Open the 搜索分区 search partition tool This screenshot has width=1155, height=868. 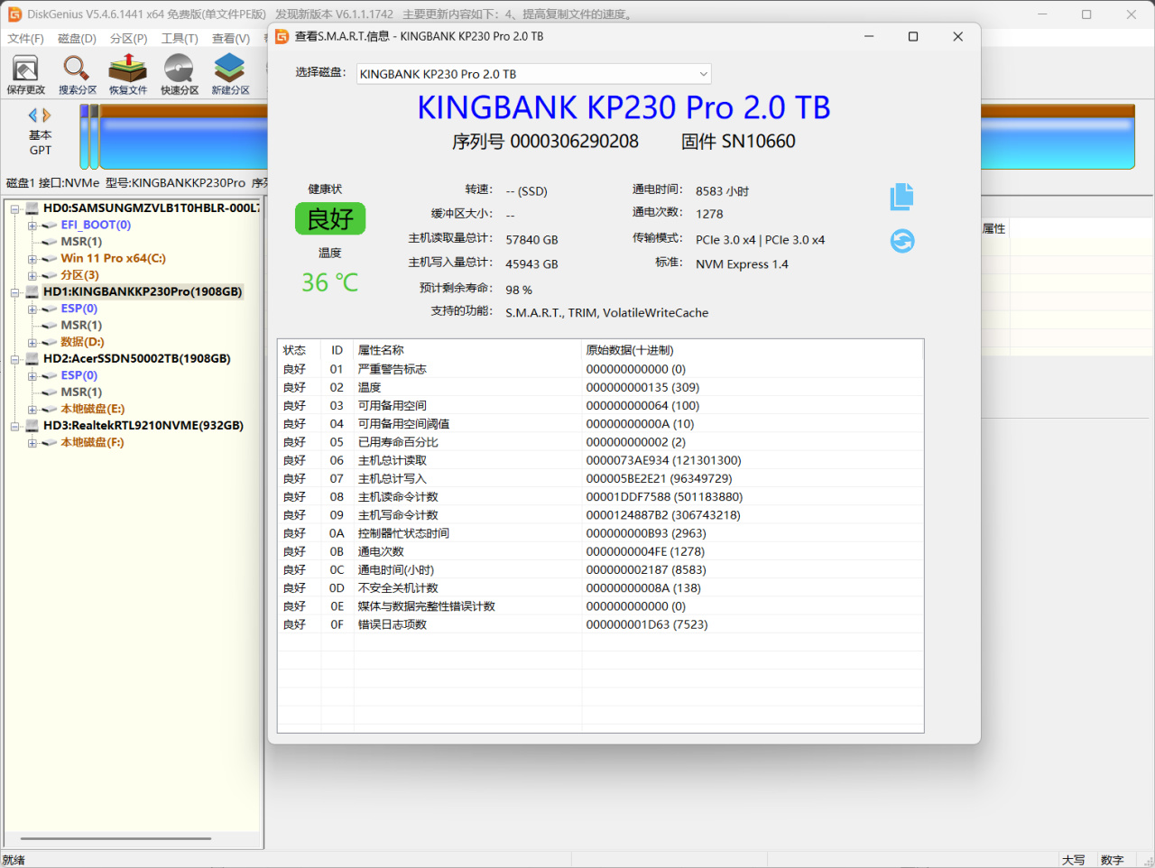click(x=77, y=75)
